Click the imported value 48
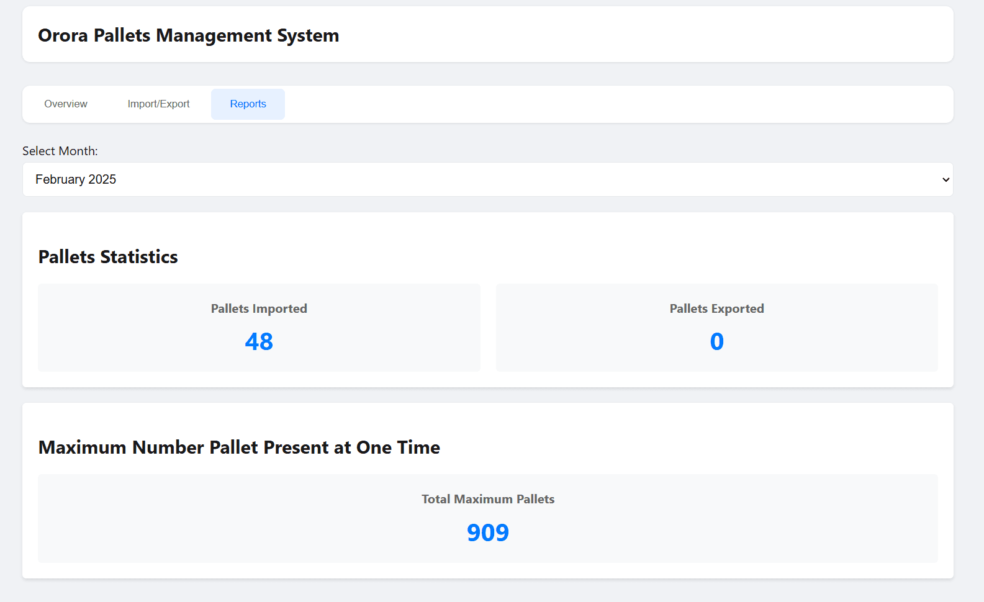This screenshot has height=602, width=984. click(259, 341)
